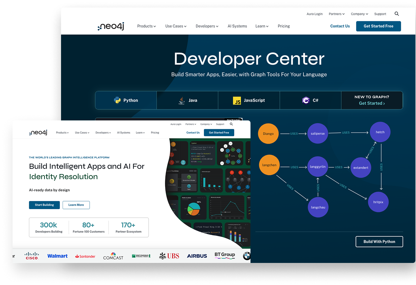Image resolution: width=416 pixels, height=285 pixels.
Task: Click the Get Started Free button
Action: pyautogui.click(x=378, y=26)
